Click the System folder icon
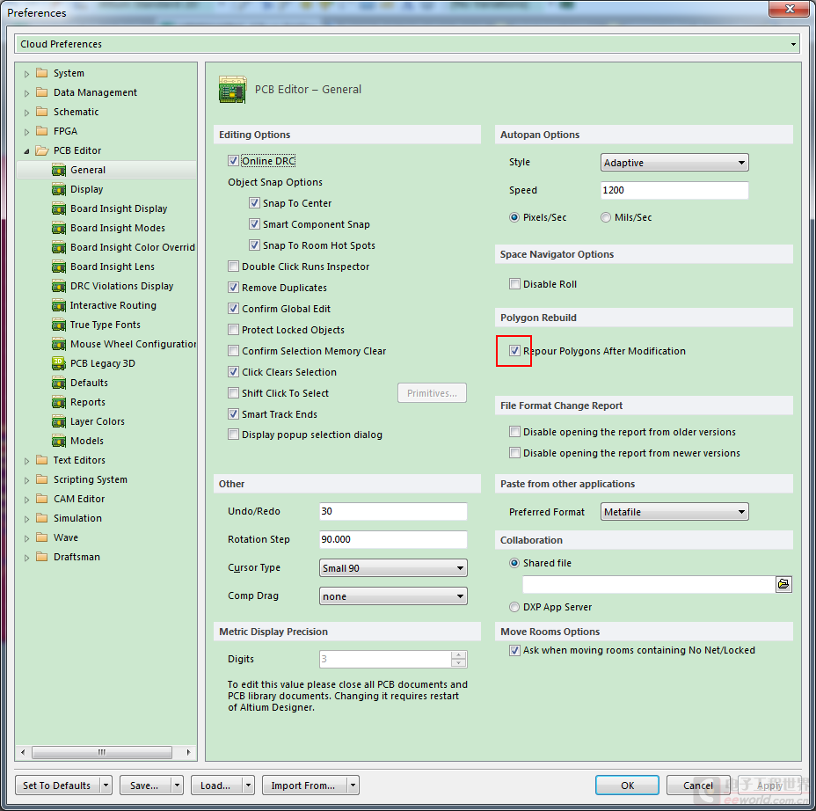 pos(41,73)
